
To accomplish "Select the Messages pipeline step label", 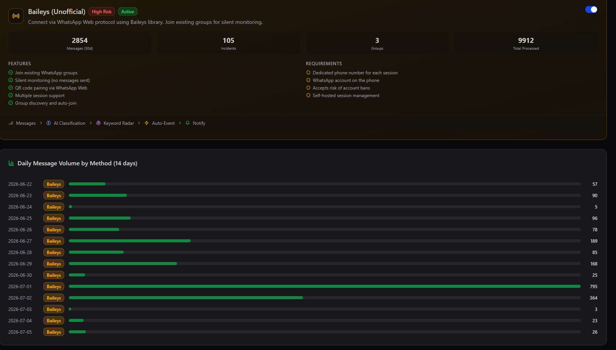I will point(26,123).
